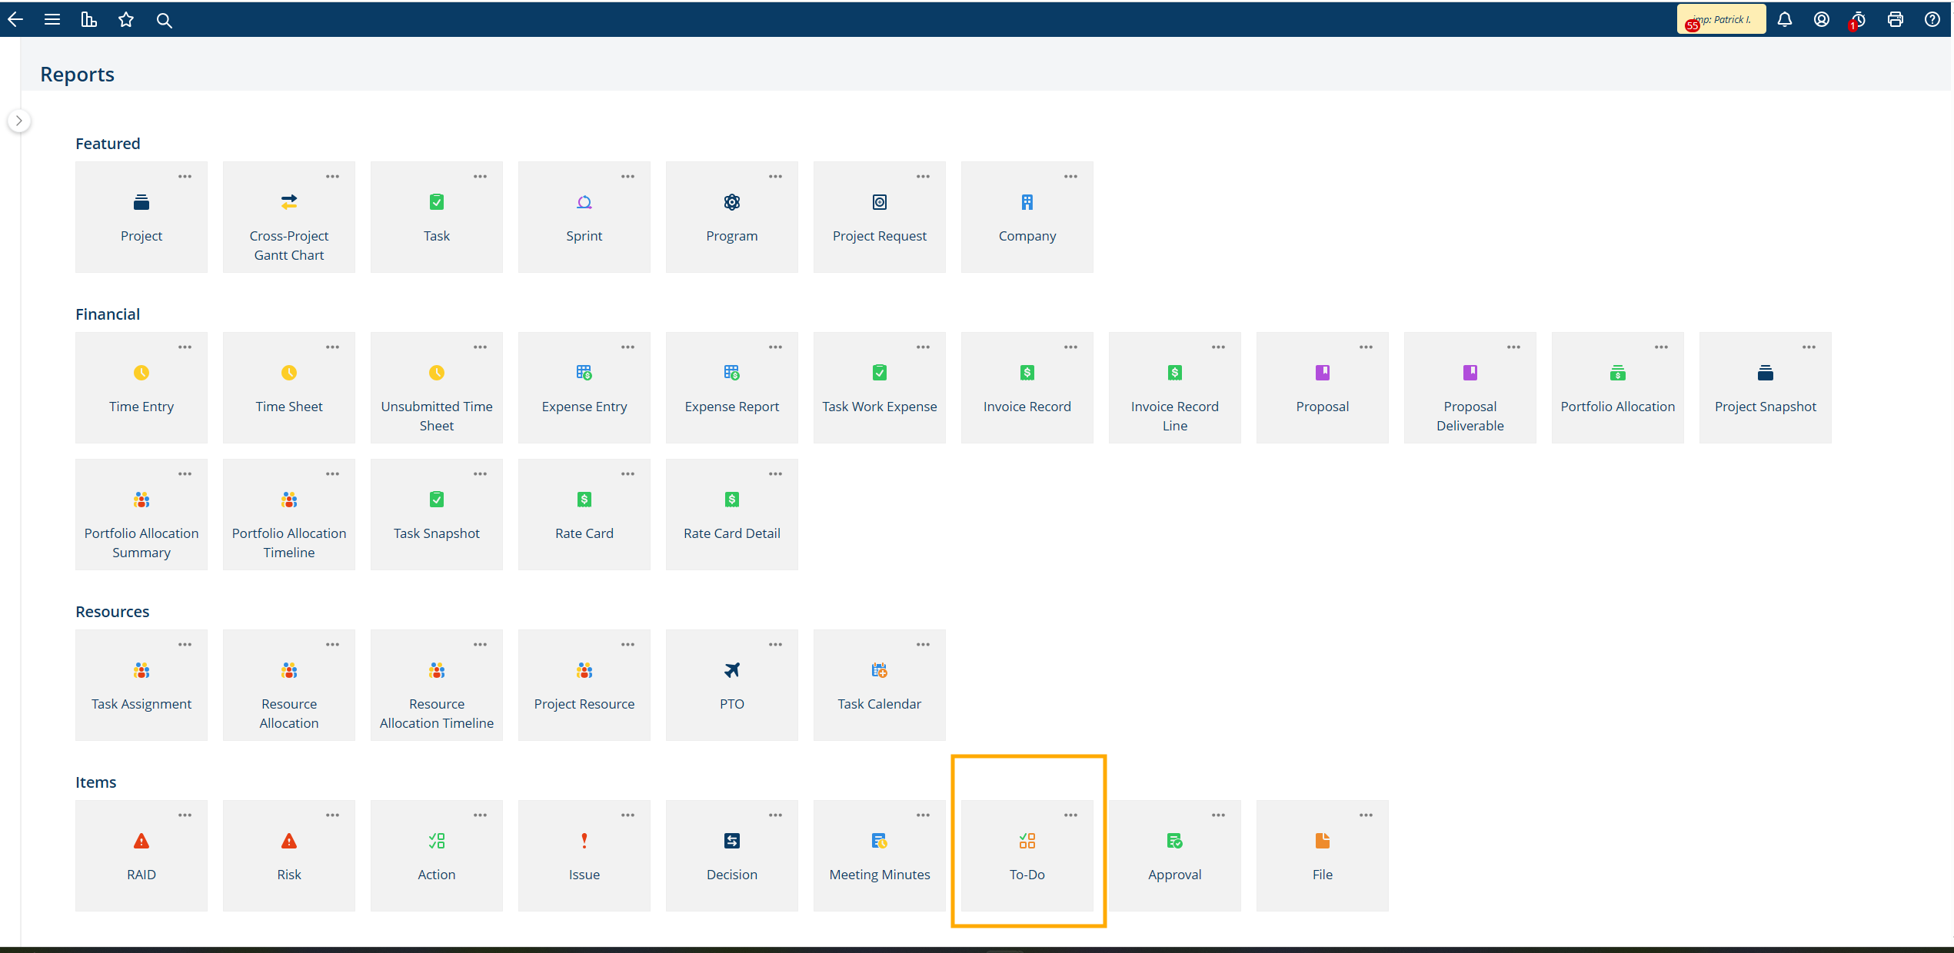Open the Cross-Project Gantt Chart report
1954x953 pixels.
coord(289,217)
